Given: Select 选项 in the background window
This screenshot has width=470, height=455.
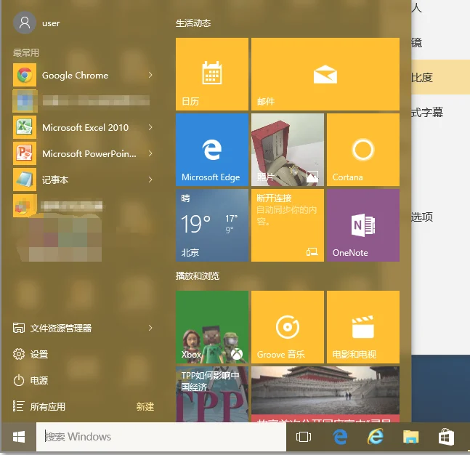Looking at the screenshot, I should pos(422,217).
